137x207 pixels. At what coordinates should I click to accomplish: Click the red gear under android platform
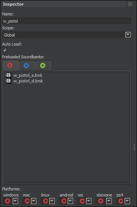[x=64, y=201]
